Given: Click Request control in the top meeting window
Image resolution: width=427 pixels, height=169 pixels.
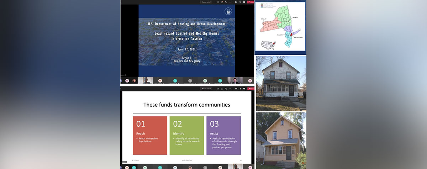Looking at the screenshot, I should (x=206, y=2).
